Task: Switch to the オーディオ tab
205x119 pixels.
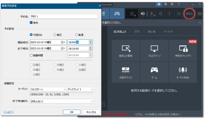Action: 168,31
